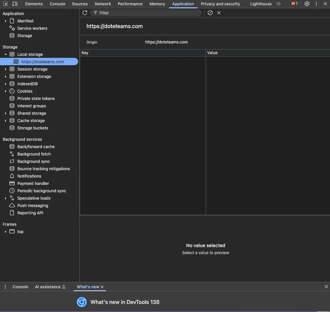
Task: Expand the top frame tree arrow
Action: click(5, 232)
